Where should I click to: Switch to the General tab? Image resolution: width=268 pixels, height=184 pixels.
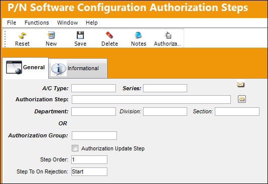(x=25, y=68)
